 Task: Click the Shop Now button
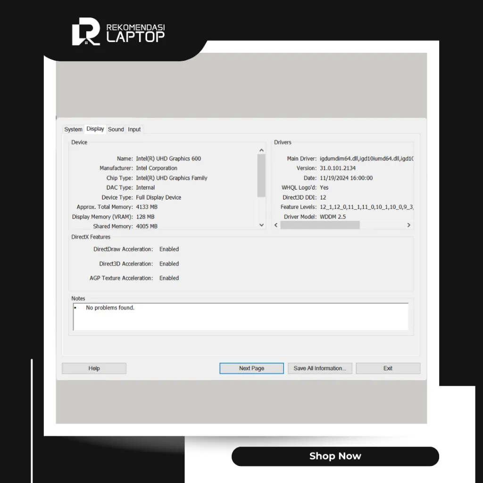(335, 456)
